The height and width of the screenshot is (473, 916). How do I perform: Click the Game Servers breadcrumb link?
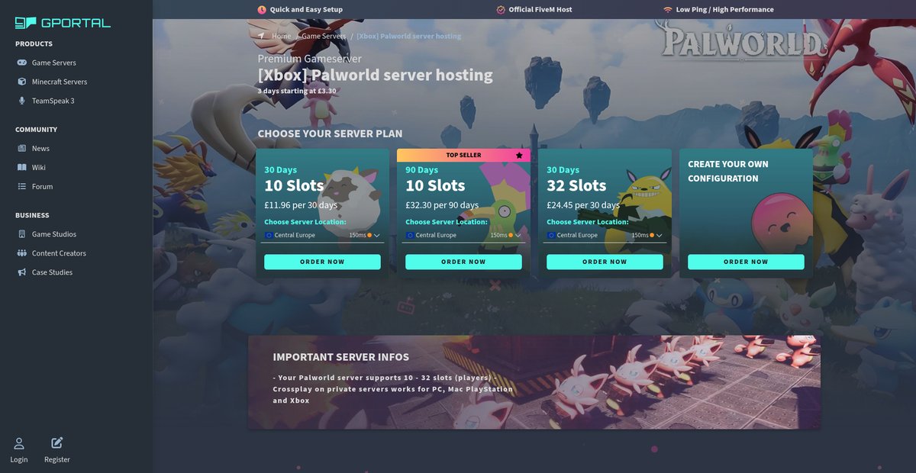[324, 36]
